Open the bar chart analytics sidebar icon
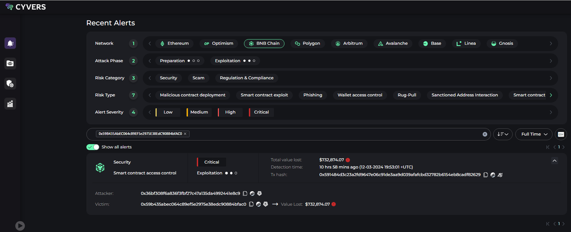The image size is (571, 232). click(x=10, y=104)
